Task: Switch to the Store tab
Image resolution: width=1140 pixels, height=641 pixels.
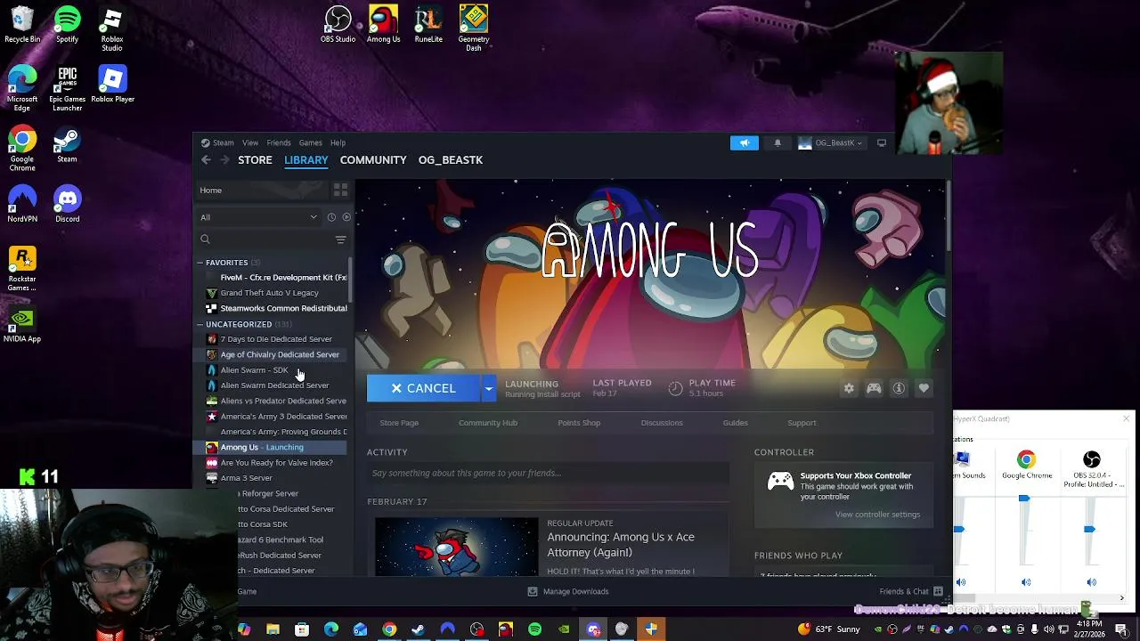Action: [x=255, y=160]
